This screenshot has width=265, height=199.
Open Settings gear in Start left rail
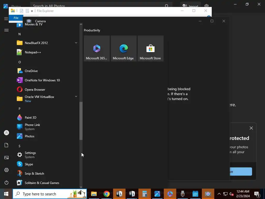pos(6,170)
